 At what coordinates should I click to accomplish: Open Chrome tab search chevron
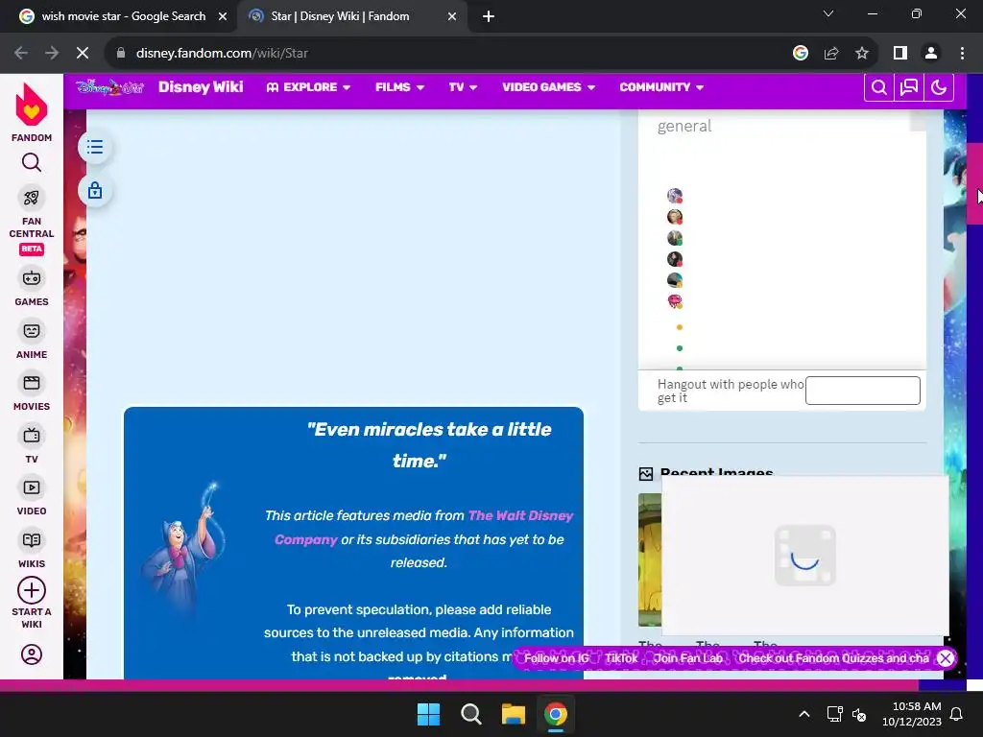[828, 13]
